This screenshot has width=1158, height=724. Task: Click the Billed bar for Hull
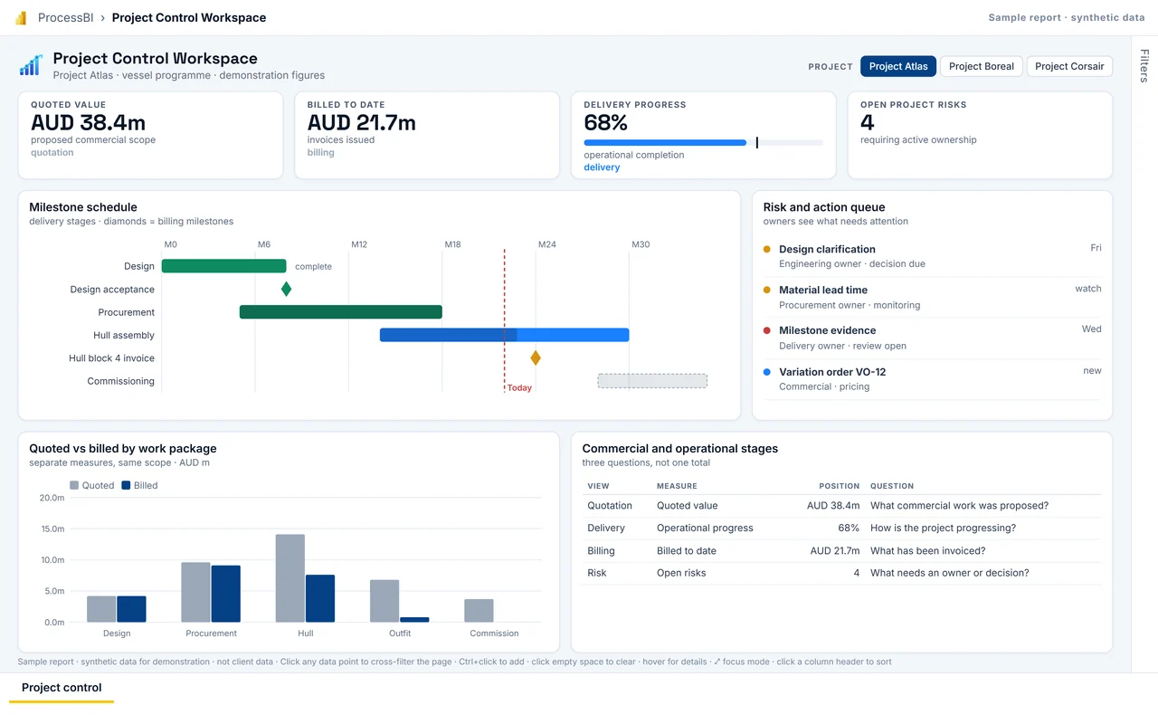click(320, 598)
